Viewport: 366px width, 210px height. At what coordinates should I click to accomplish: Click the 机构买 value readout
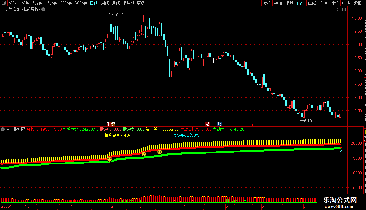coord(44,129)
